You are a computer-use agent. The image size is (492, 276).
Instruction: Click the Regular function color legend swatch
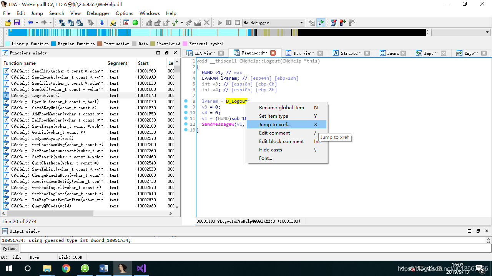tap(53, 44)
